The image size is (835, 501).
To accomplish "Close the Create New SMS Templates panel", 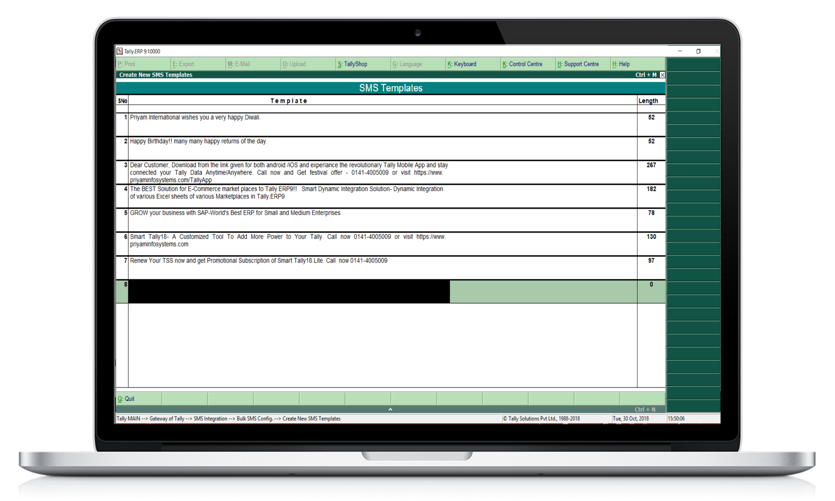I will (662, 75).
